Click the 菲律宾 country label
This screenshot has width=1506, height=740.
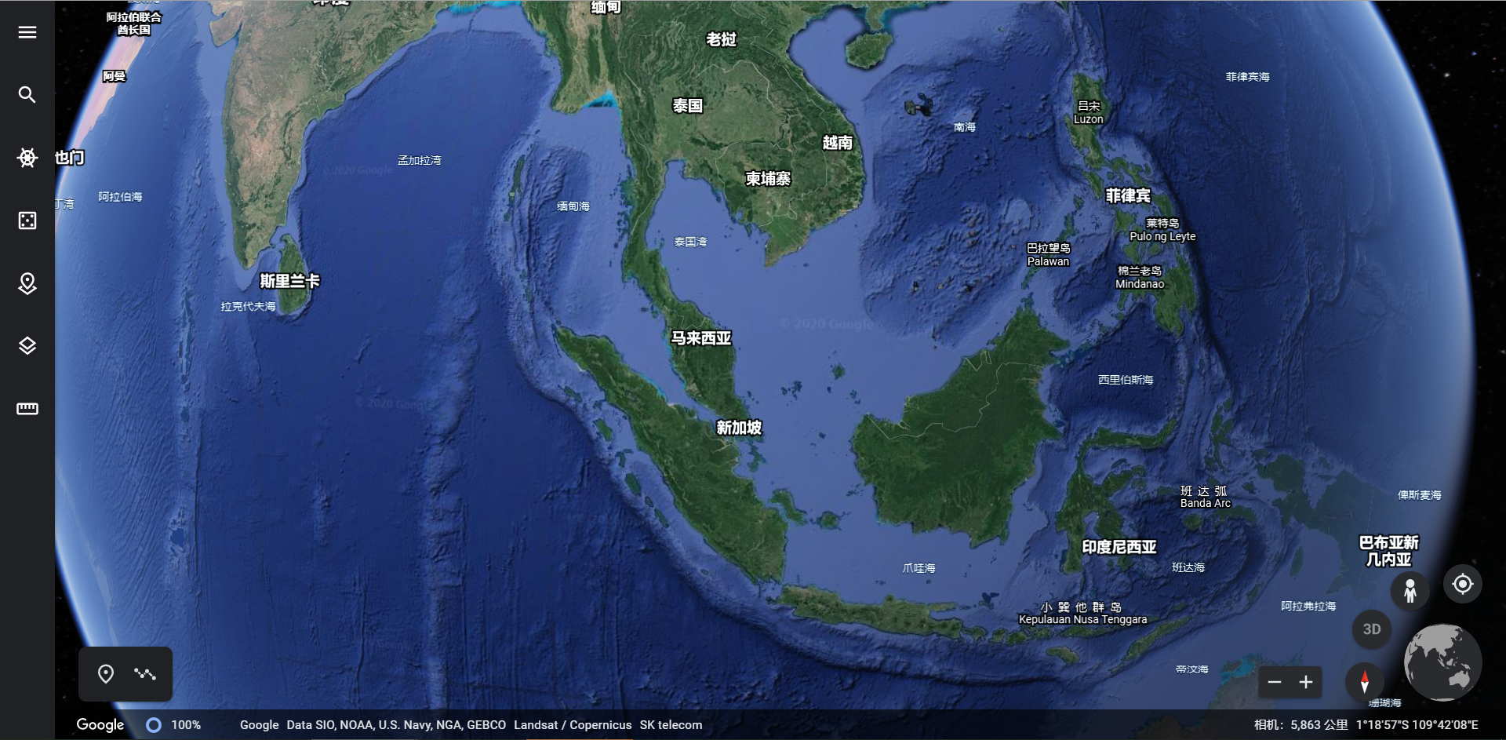(x=1128, y=195)
